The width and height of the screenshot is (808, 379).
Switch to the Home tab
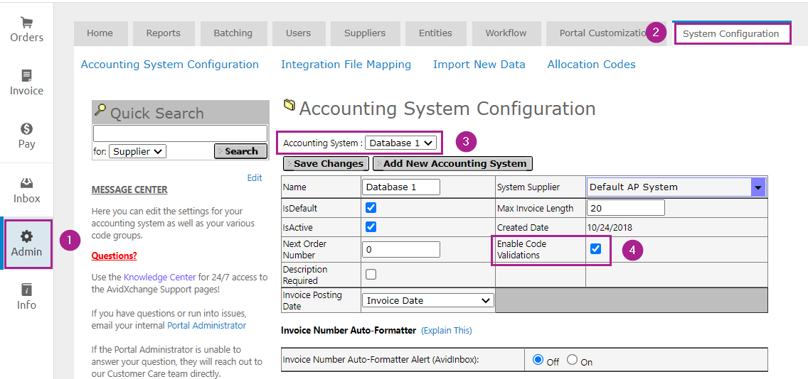(100, 33)
